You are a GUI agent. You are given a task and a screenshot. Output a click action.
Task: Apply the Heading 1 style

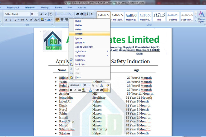click(131, 16)
